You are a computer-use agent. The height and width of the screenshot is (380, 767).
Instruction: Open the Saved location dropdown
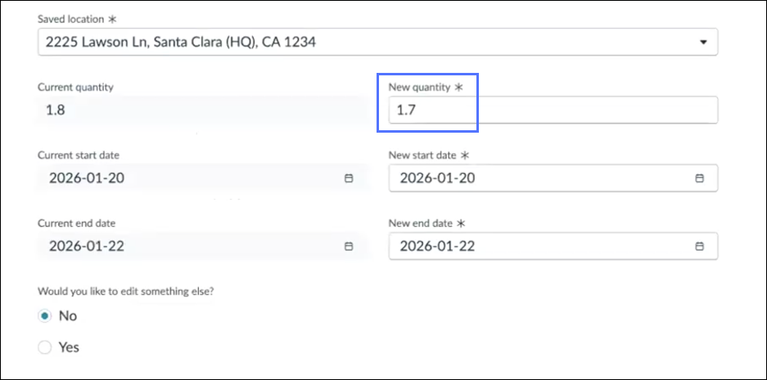[377, 42]
